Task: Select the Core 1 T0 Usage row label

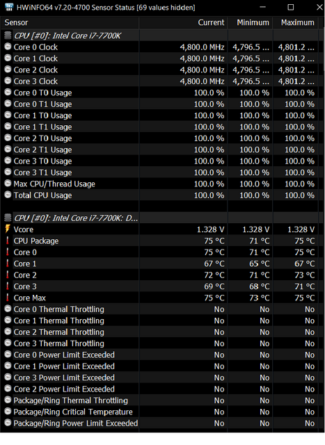Action: 42,115
